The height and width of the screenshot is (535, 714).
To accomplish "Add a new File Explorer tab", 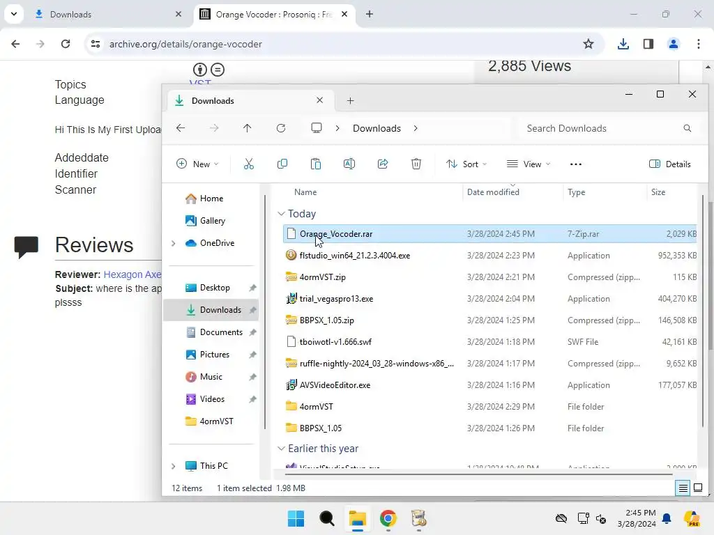I will pos(350,100).
